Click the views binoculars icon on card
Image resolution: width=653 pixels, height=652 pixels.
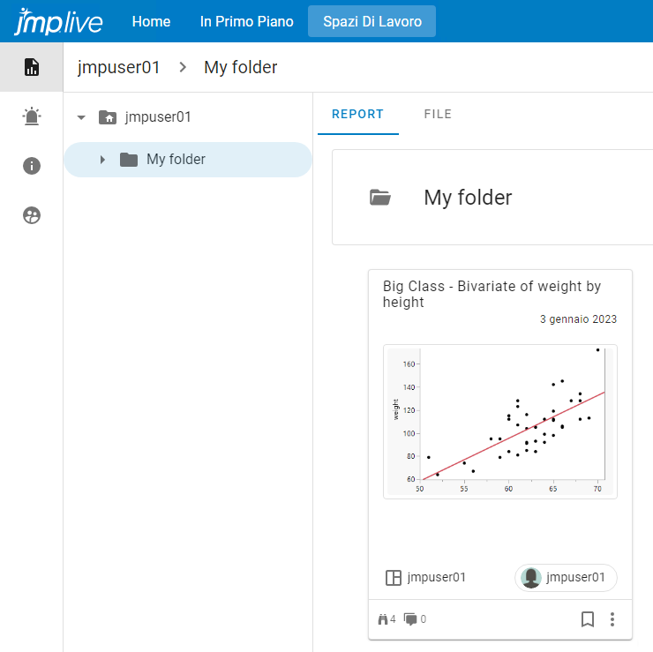pyautogui.click(x=383, y=619)
